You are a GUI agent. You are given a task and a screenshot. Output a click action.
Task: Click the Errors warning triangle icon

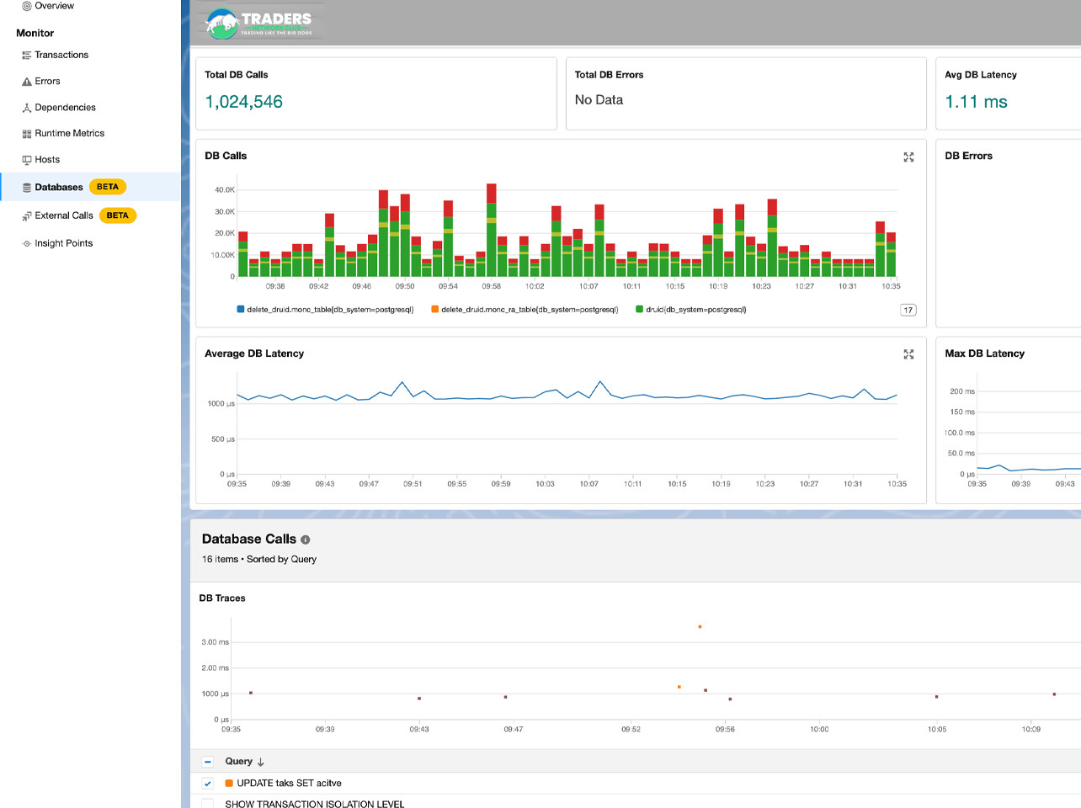coord(27,82)
